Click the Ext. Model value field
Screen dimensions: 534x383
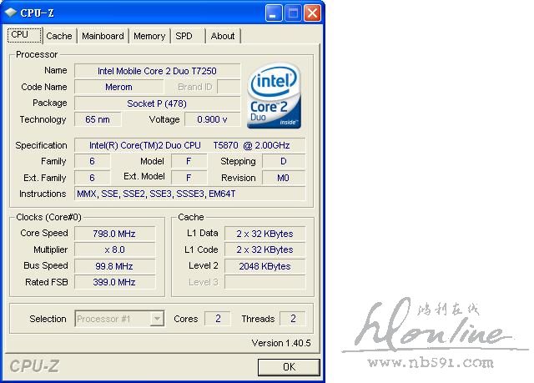coord(189,178)
